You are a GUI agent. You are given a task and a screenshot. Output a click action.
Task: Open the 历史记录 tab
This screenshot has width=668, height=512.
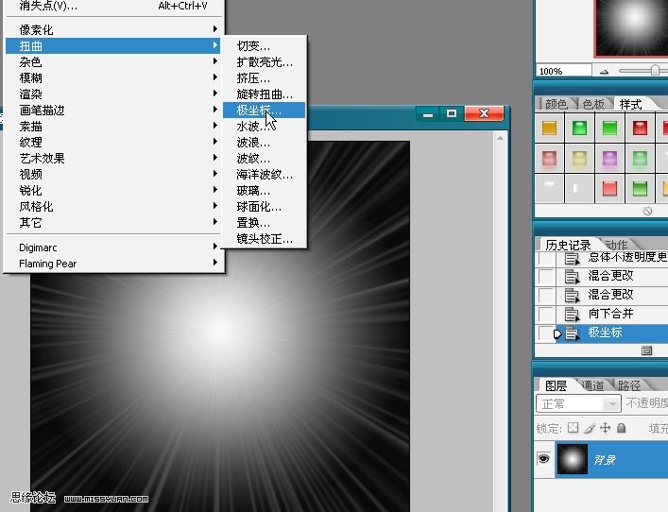point(568,245)
